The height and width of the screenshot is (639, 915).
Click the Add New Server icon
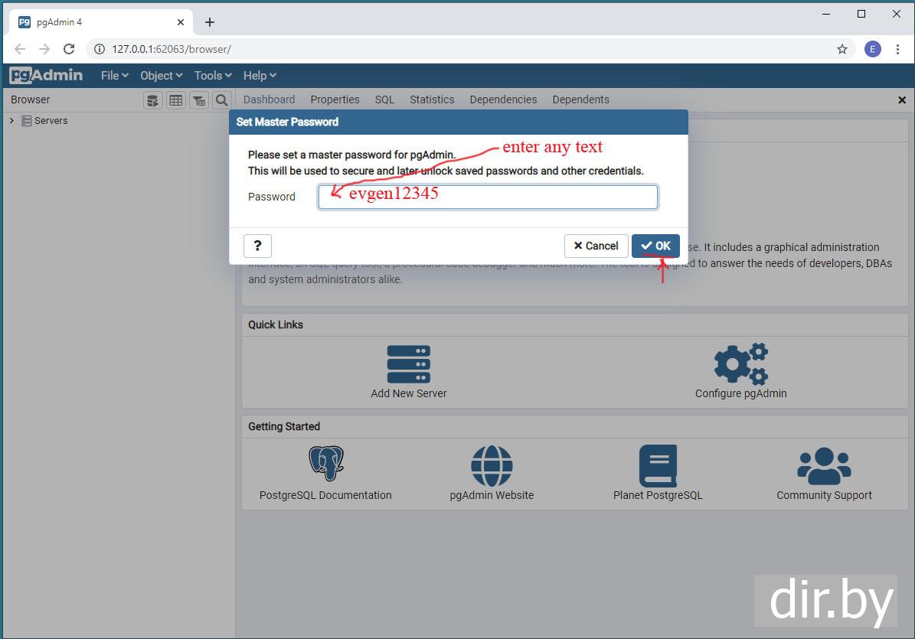click(x=408, y=364)
